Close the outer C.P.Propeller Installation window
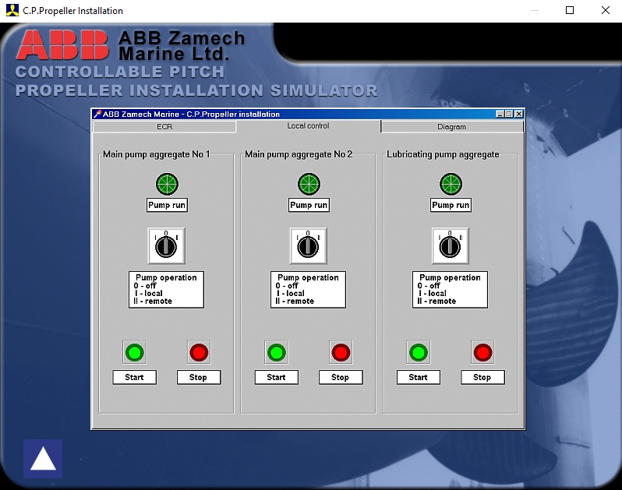Viewport: 622px width, 490px height. point(606,10)
